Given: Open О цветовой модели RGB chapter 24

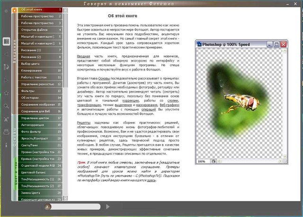Looking at the screenshot, I should pyautogui.click(x=40, y=165).
